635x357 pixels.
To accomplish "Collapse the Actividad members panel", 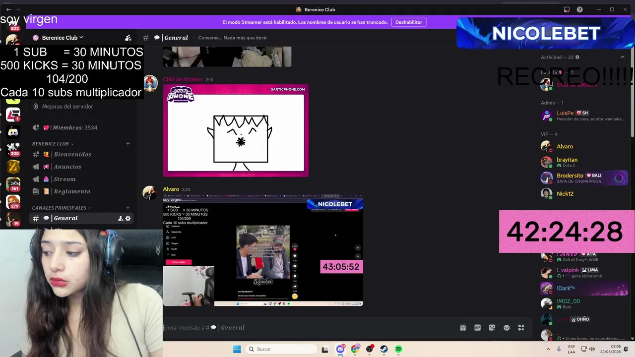I will pos(623,57).
